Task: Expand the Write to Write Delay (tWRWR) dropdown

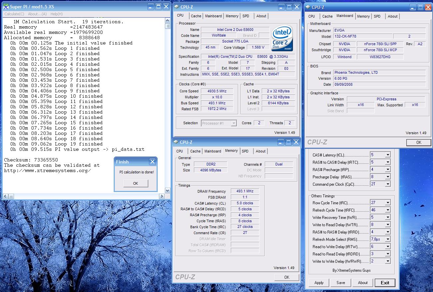Action: coord(387,261)
